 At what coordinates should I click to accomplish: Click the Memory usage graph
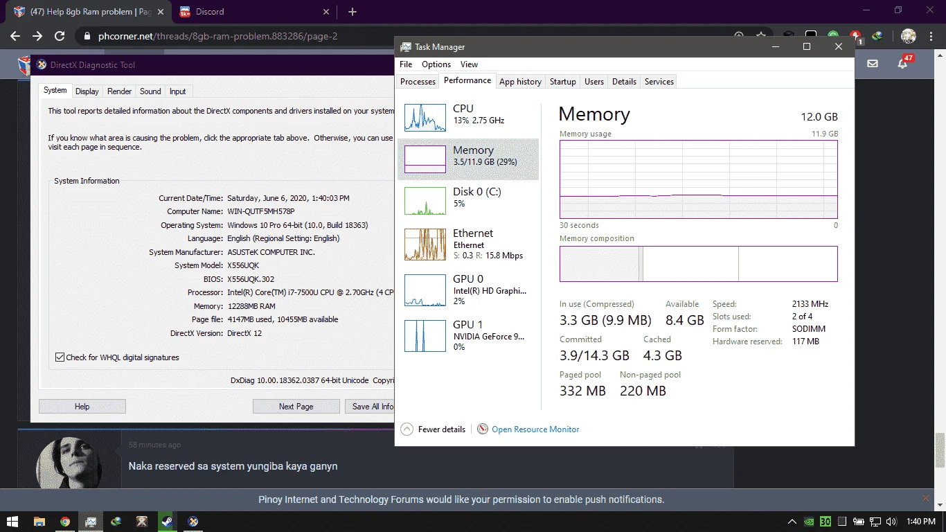[x=699, y=179]
